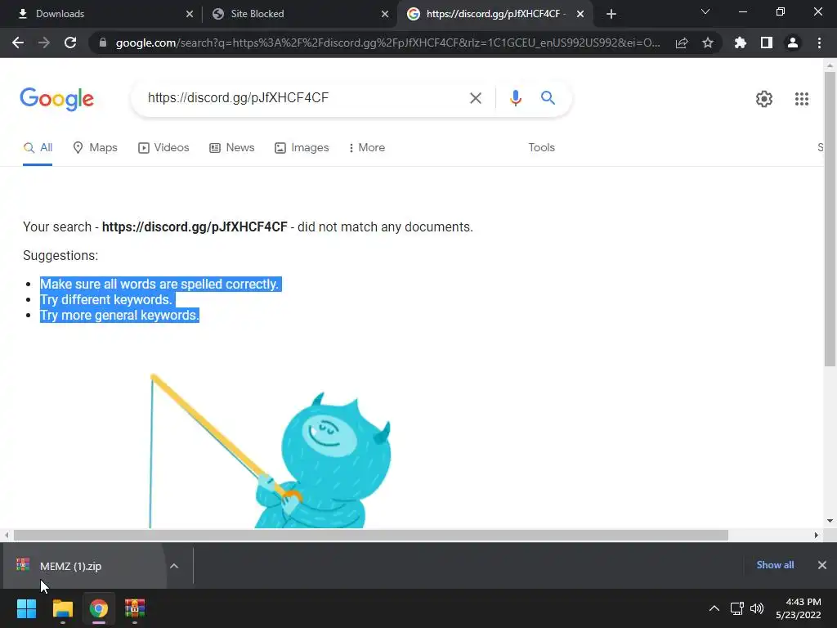
Task: Bookmark this page with the star icon
Action: (x=707, y=43)
